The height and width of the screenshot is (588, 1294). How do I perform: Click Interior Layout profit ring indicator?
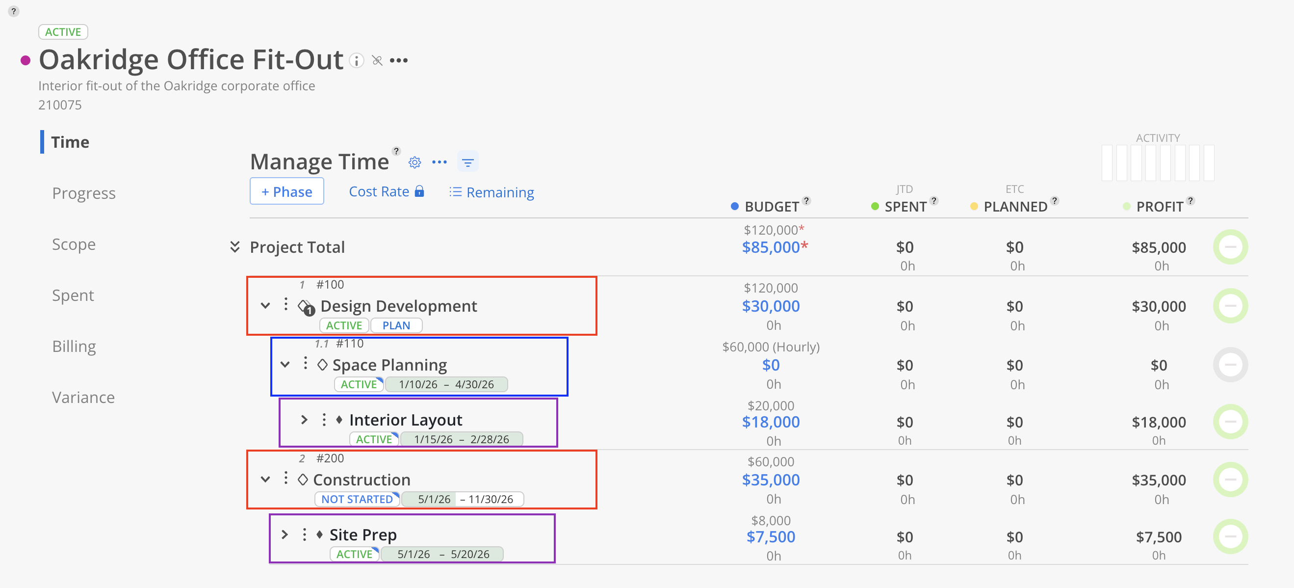[1230, 421]
